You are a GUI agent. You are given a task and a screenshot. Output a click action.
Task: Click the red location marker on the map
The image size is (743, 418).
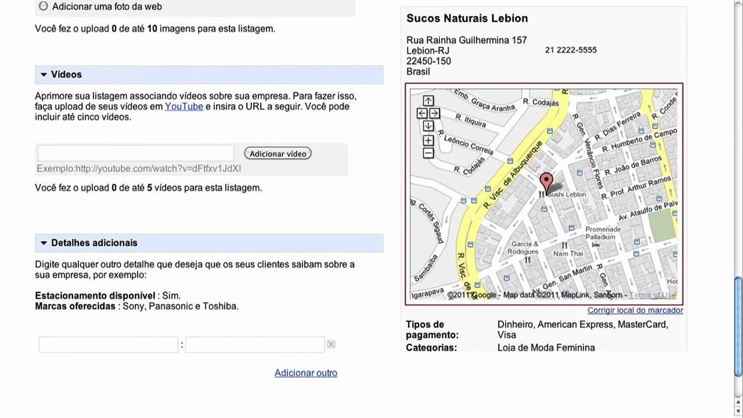pyautogui.click(x=546, y=182)
